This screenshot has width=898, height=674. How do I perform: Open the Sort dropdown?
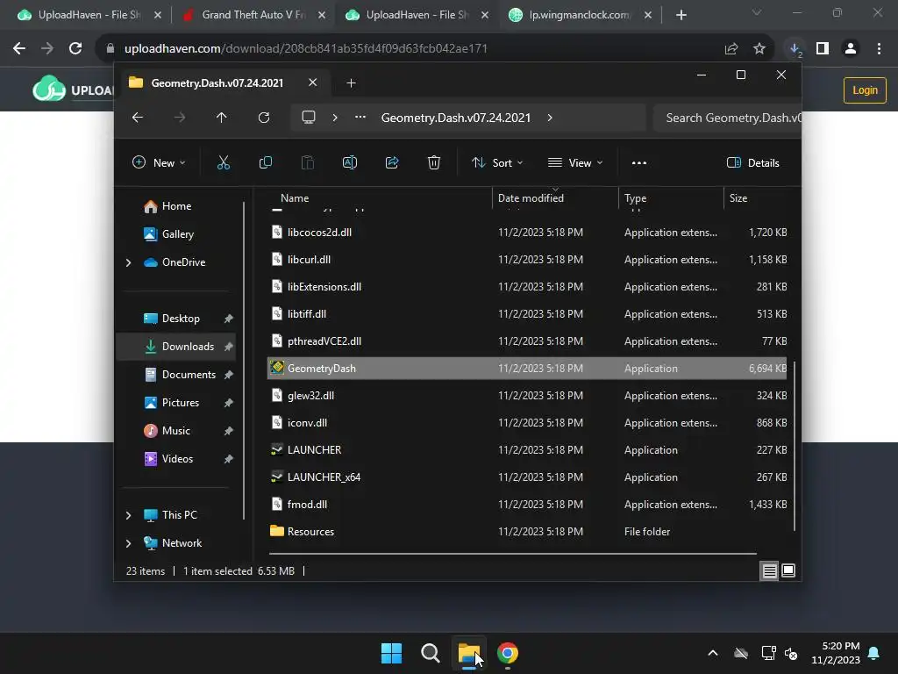click(x=497, y=162)
